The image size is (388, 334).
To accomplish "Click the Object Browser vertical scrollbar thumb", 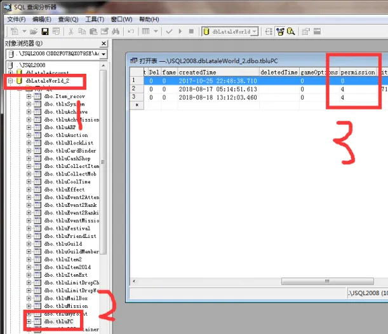I will click(x=103, y=162).
